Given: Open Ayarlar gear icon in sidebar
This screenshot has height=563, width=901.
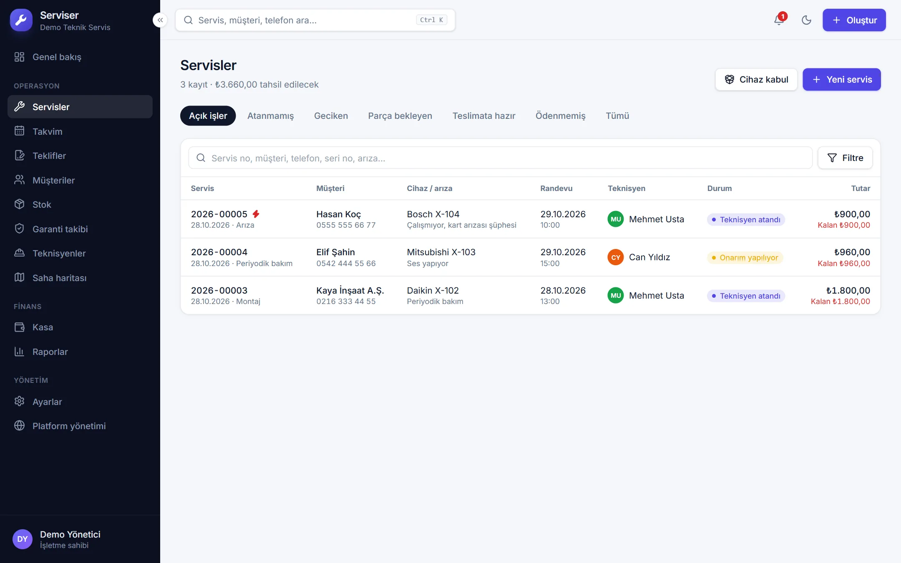Looking at the screenshot, I should pos(19,401).
